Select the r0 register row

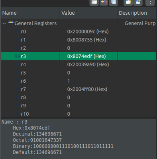click(x=78, y=31)
